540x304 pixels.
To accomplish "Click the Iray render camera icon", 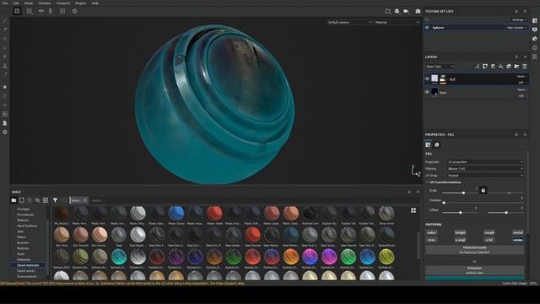I will (418, 11).
